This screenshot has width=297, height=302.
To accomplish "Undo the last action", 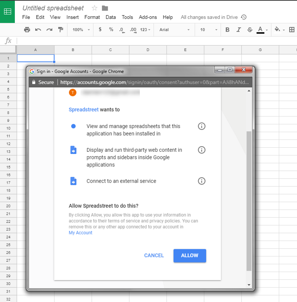I will pyautogui.click(x=38, y=30).
